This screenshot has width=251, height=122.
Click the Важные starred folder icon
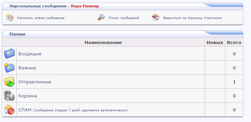[x=9, y=68]
